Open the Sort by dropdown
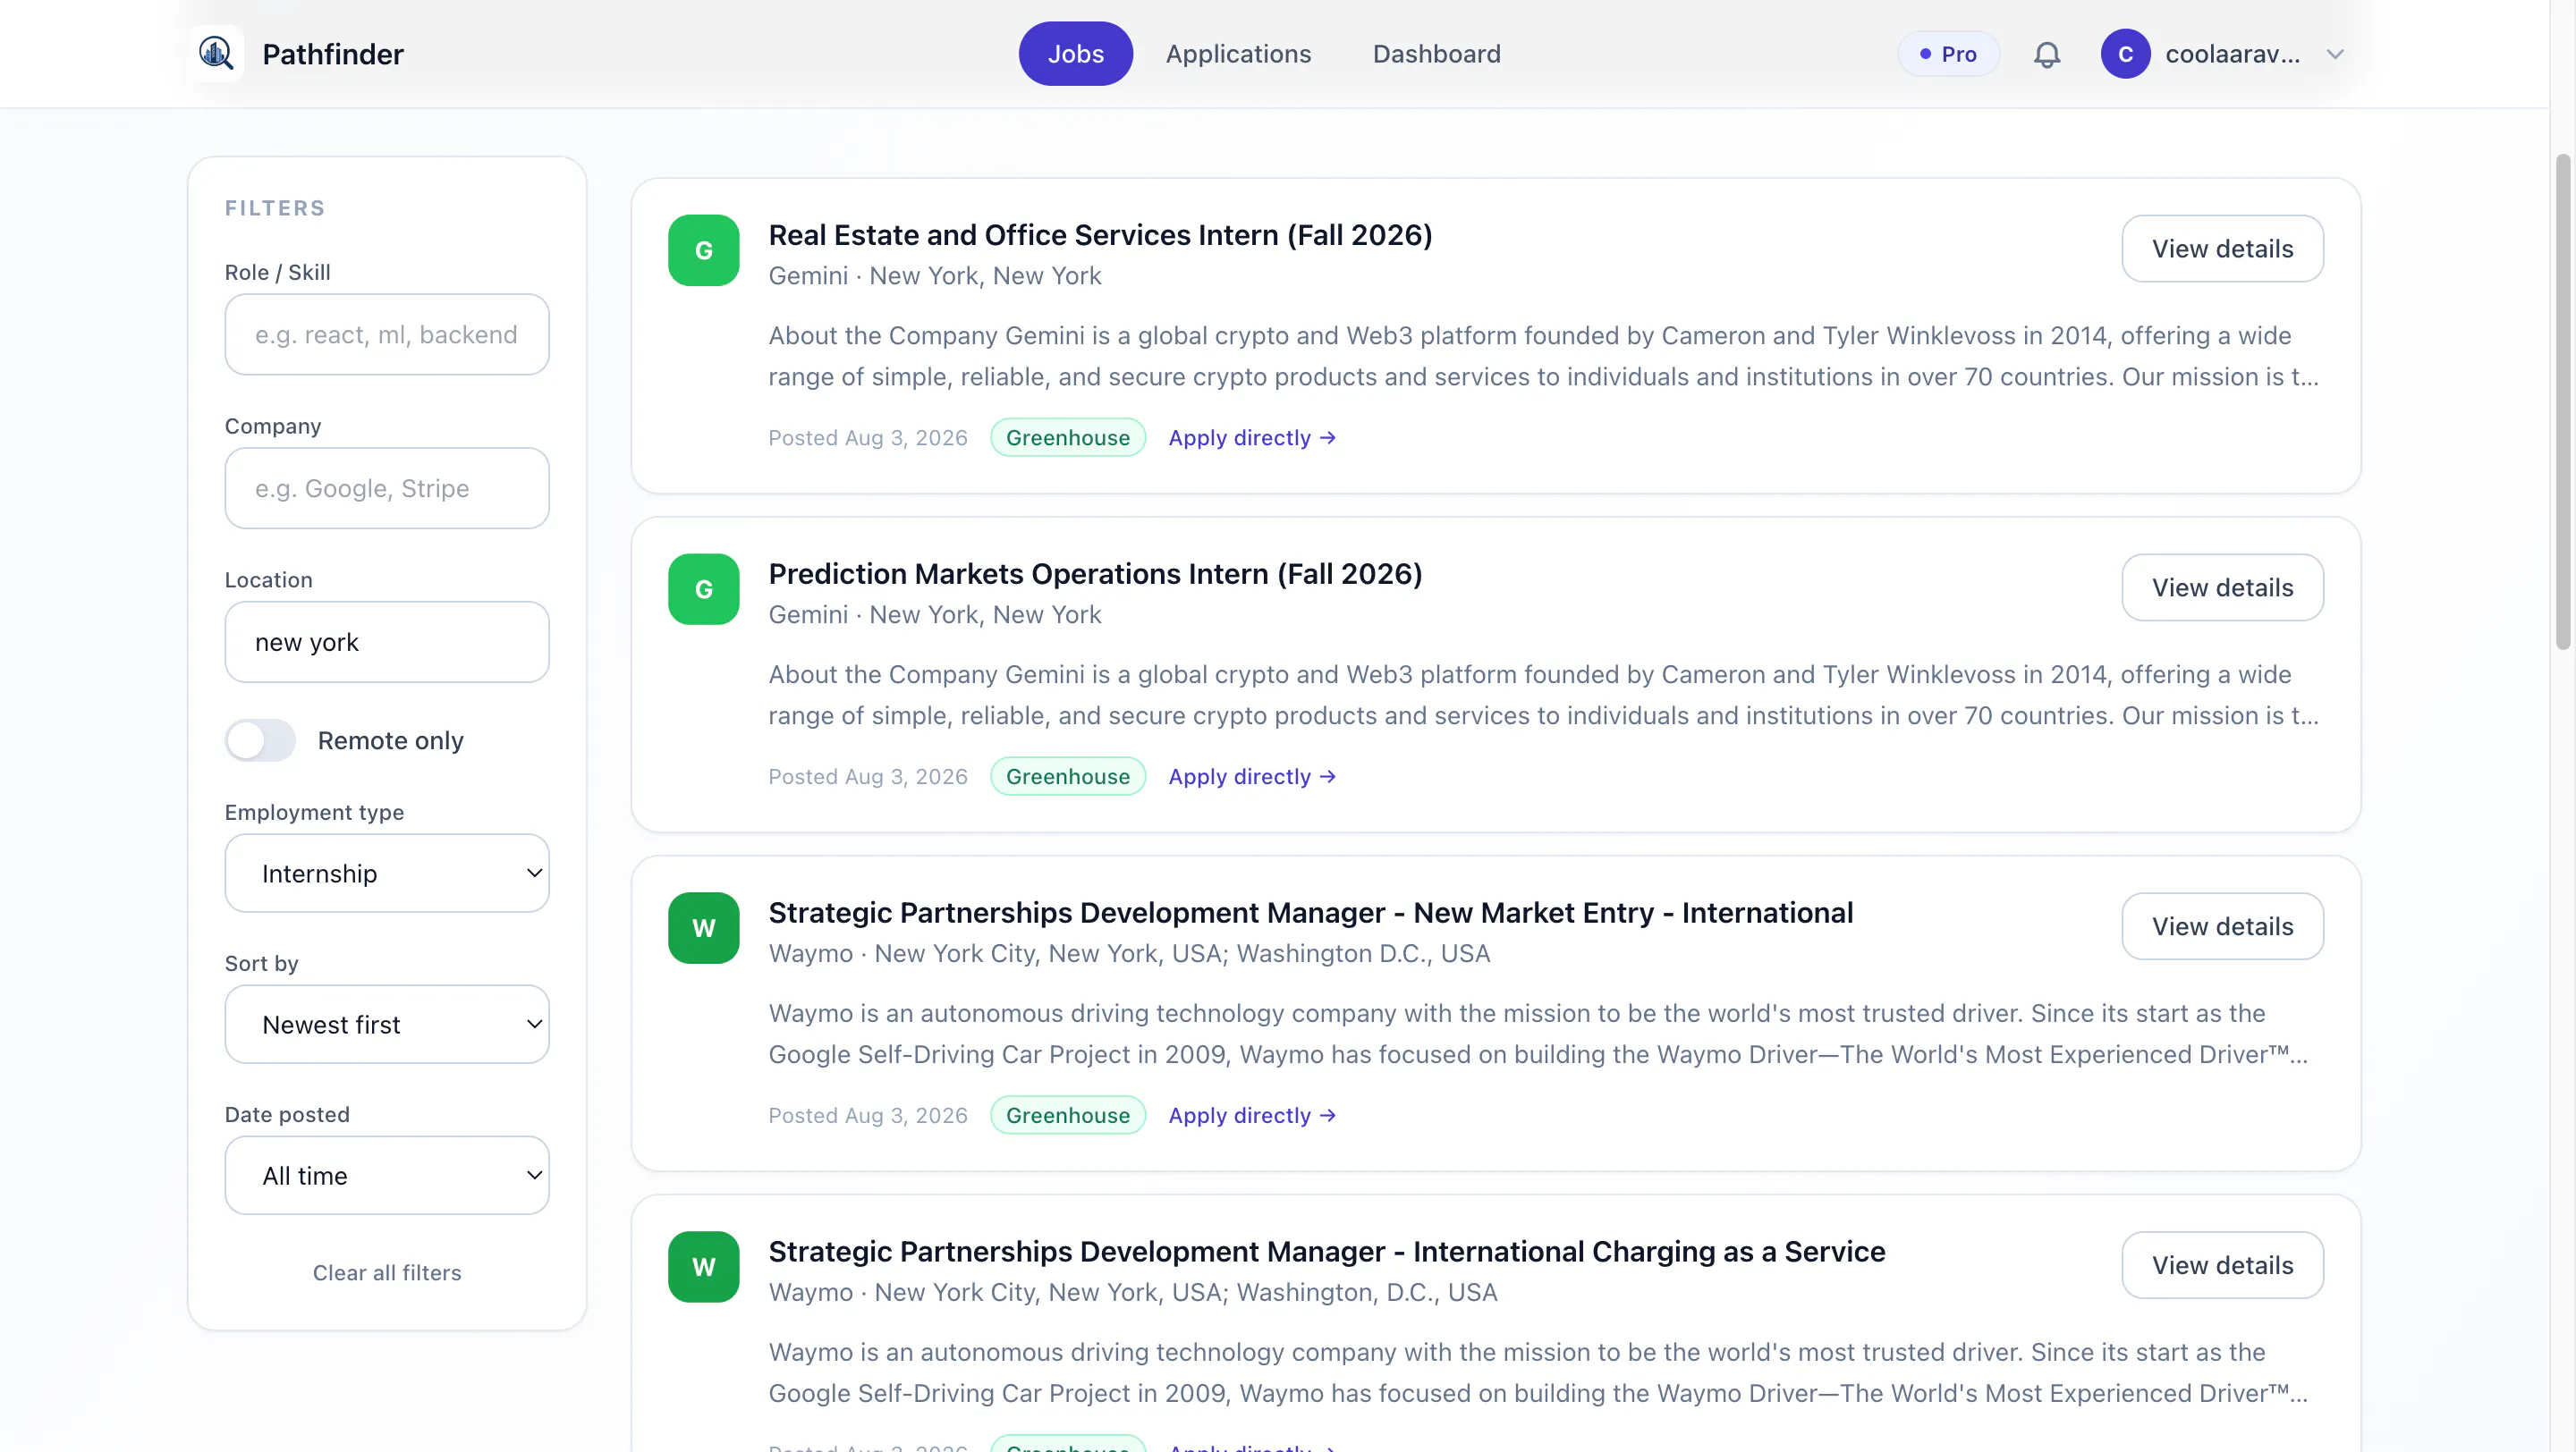 point(387,1025)
